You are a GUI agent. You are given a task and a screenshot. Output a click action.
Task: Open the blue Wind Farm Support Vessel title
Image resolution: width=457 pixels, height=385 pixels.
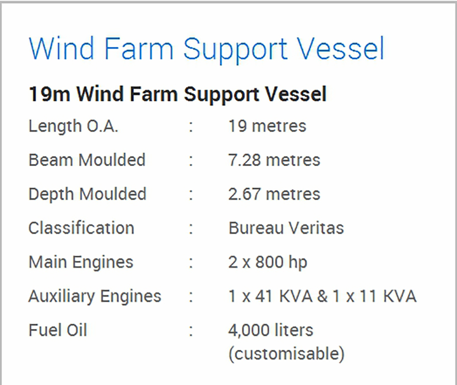click(x=206, y=48)
